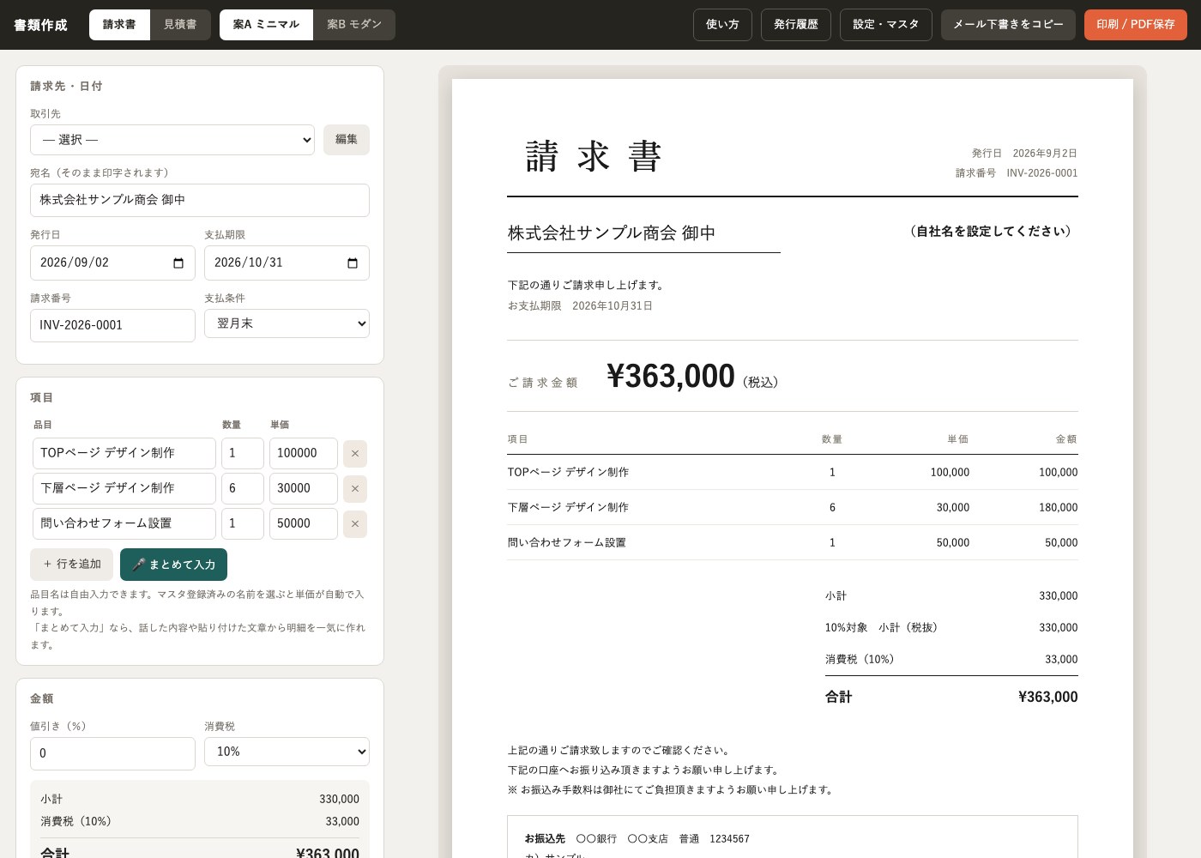The height and width of the screenshot is (858, 1201).
Task: Switch to 見積書 document type
Action: [x=180, y=25]
